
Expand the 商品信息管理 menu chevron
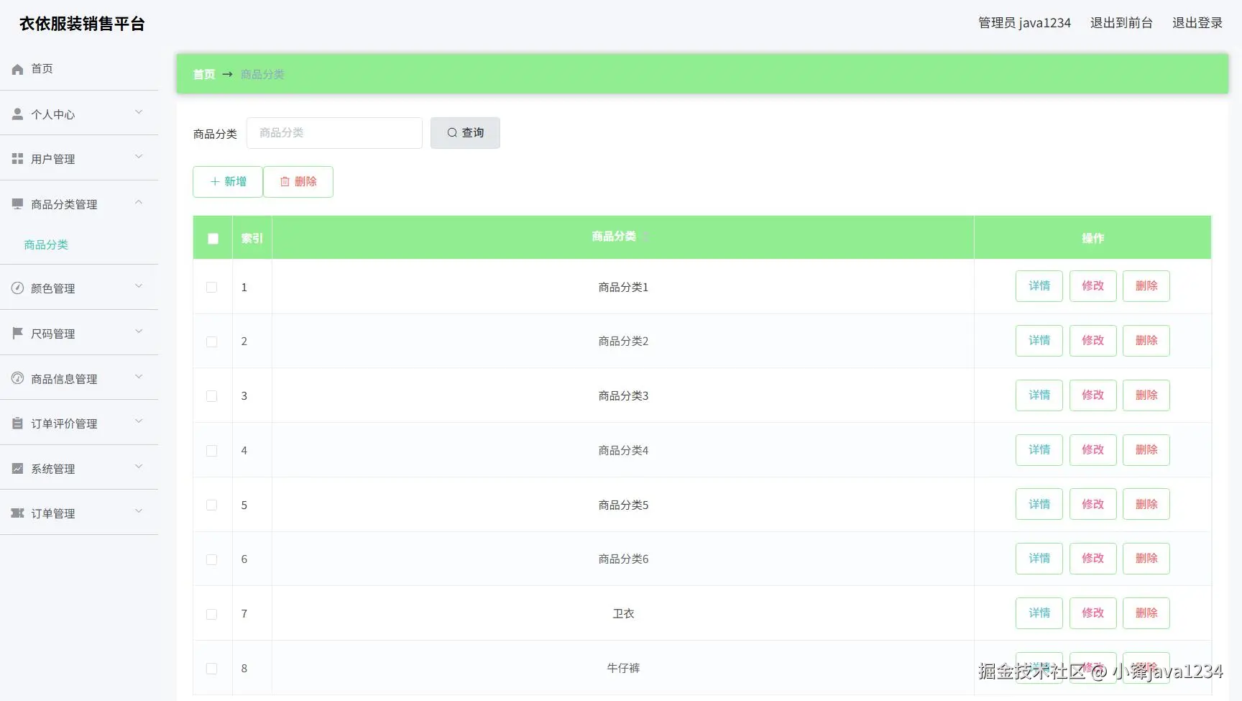pyautogui.click(x=139, y=377)
